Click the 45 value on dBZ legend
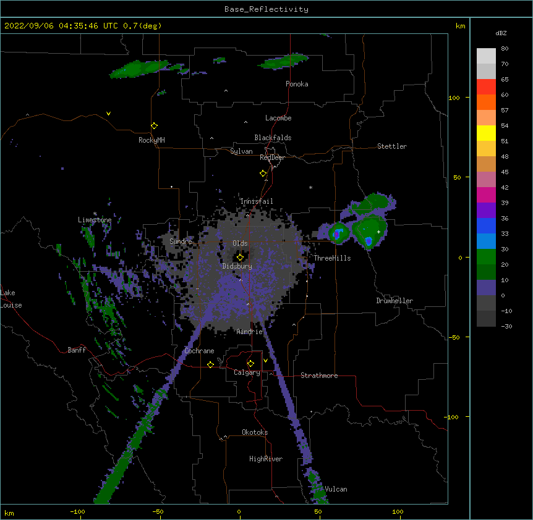The width and height of the screenshot is (533, 520). (x=505, y=172)
